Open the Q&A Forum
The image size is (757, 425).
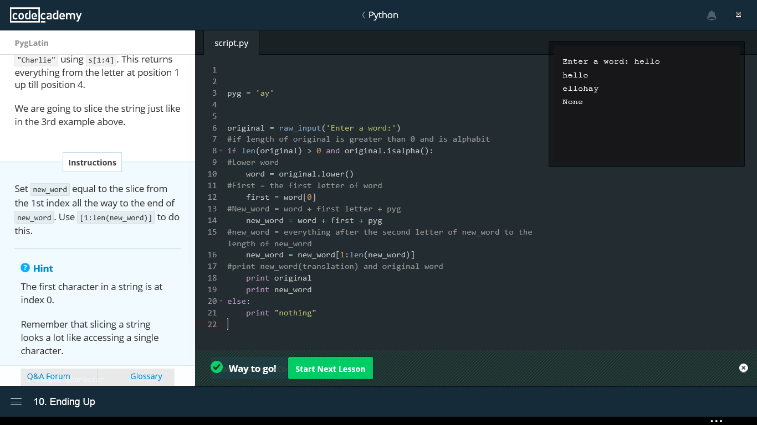[48, 376]
